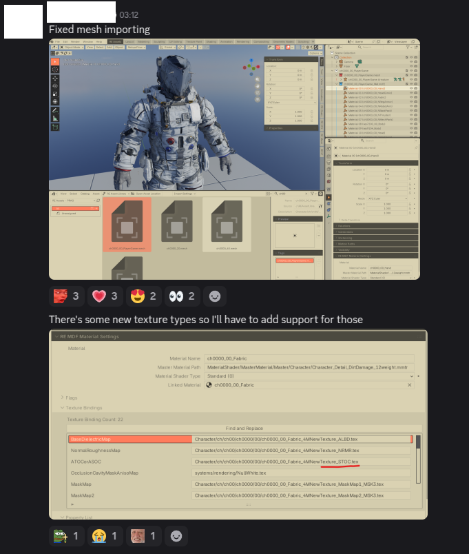Toggle the lock beside Location X in Transform
Screen dimensions: 469x554
tap(410, 170)
